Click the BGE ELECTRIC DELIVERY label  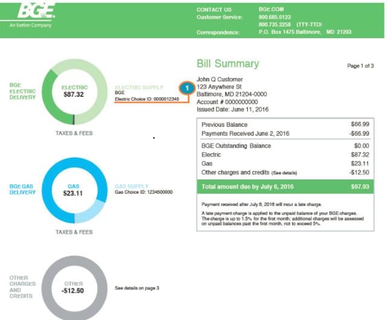coord(23,91)
